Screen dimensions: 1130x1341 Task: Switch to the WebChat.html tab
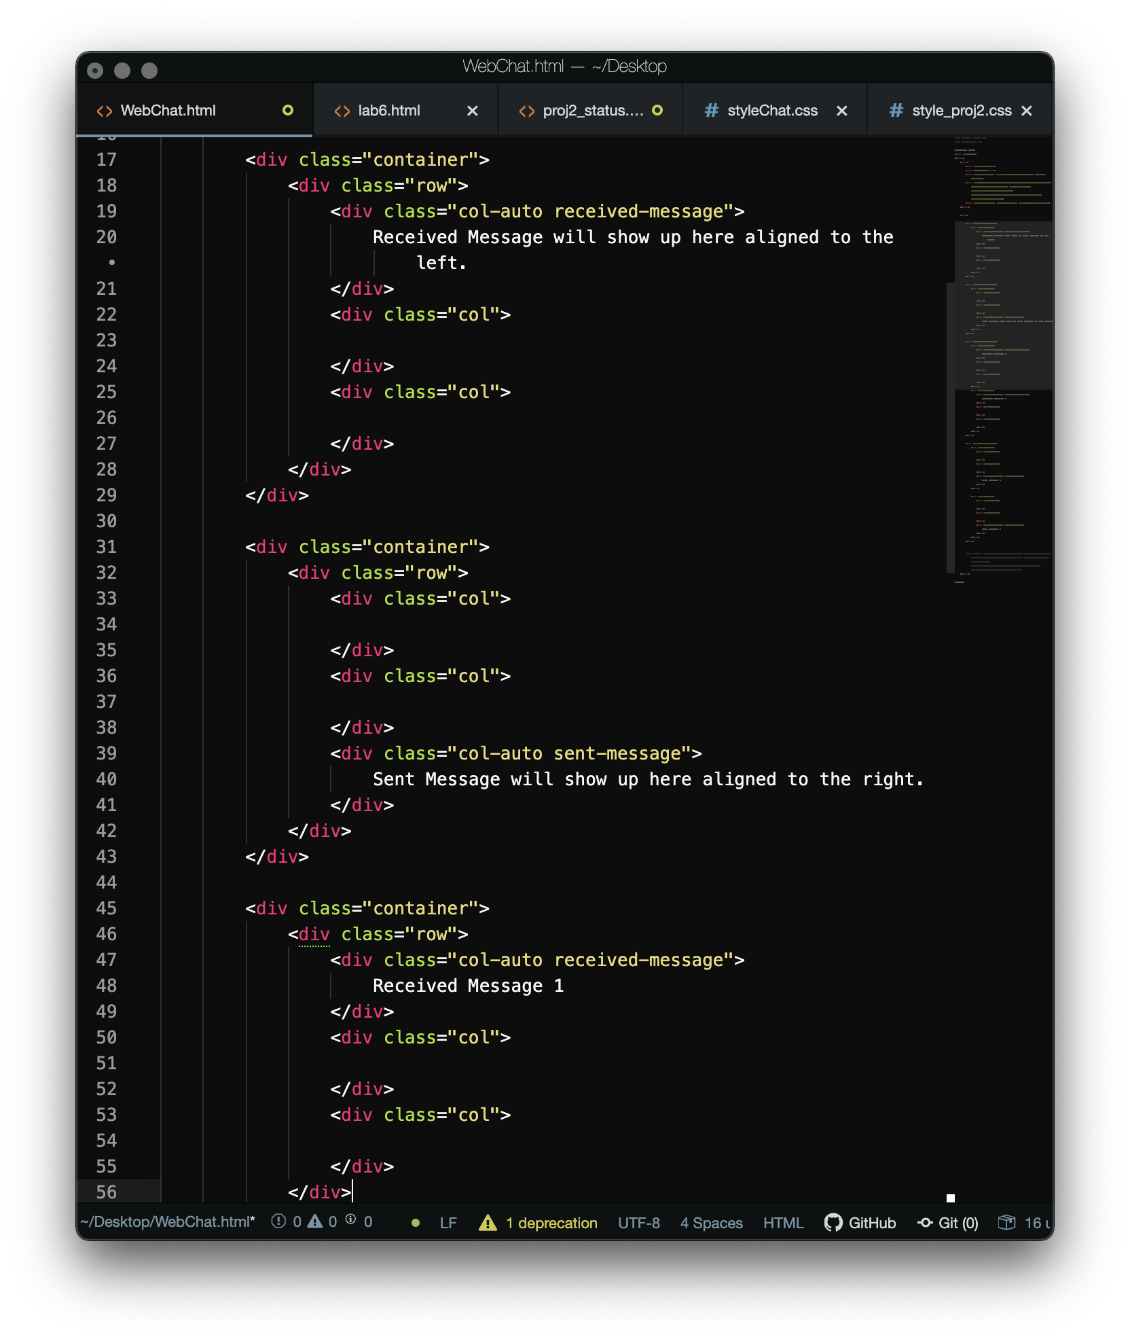(x=195, y=111)
